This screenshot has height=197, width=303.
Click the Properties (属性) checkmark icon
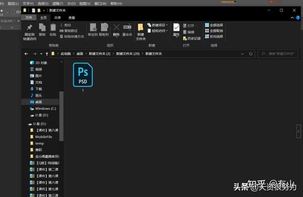coord(176,30)
